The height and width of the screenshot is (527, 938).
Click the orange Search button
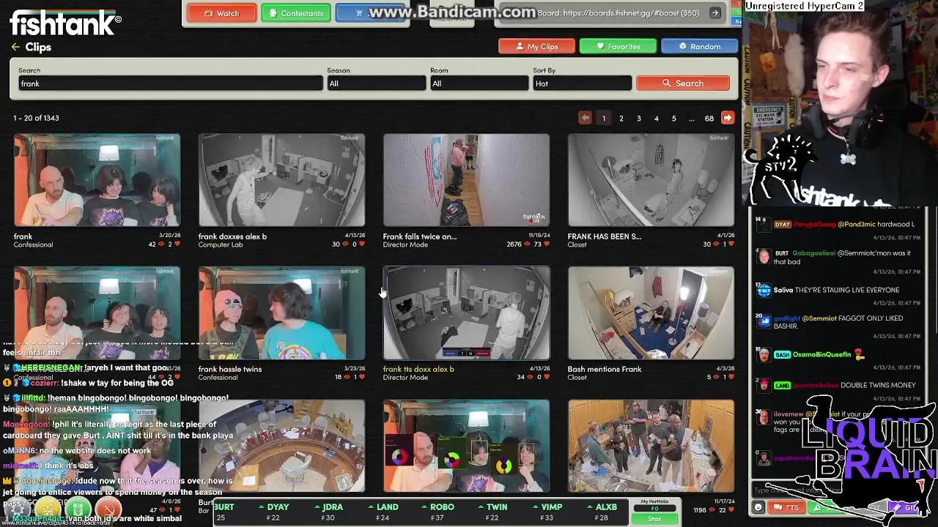683,83
